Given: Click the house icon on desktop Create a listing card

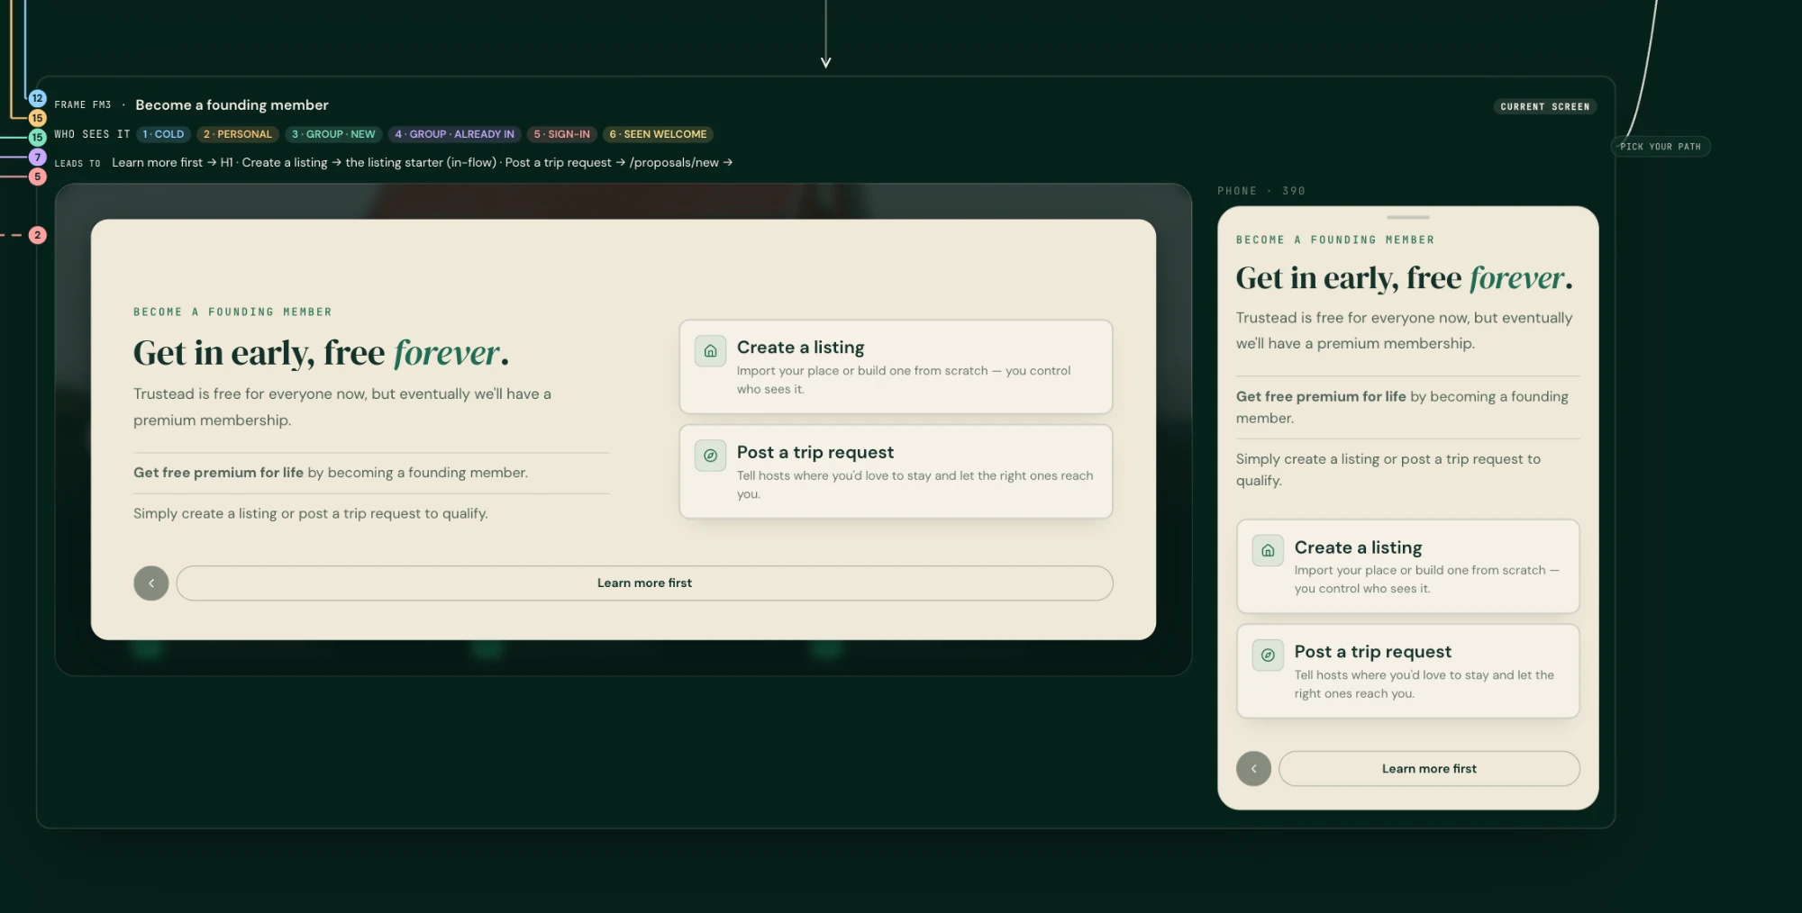Looking at the screenshot, I should click(710, 351).
